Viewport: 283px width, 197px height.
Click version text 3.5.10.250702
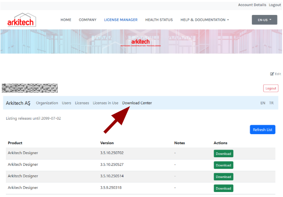[112, 153]
